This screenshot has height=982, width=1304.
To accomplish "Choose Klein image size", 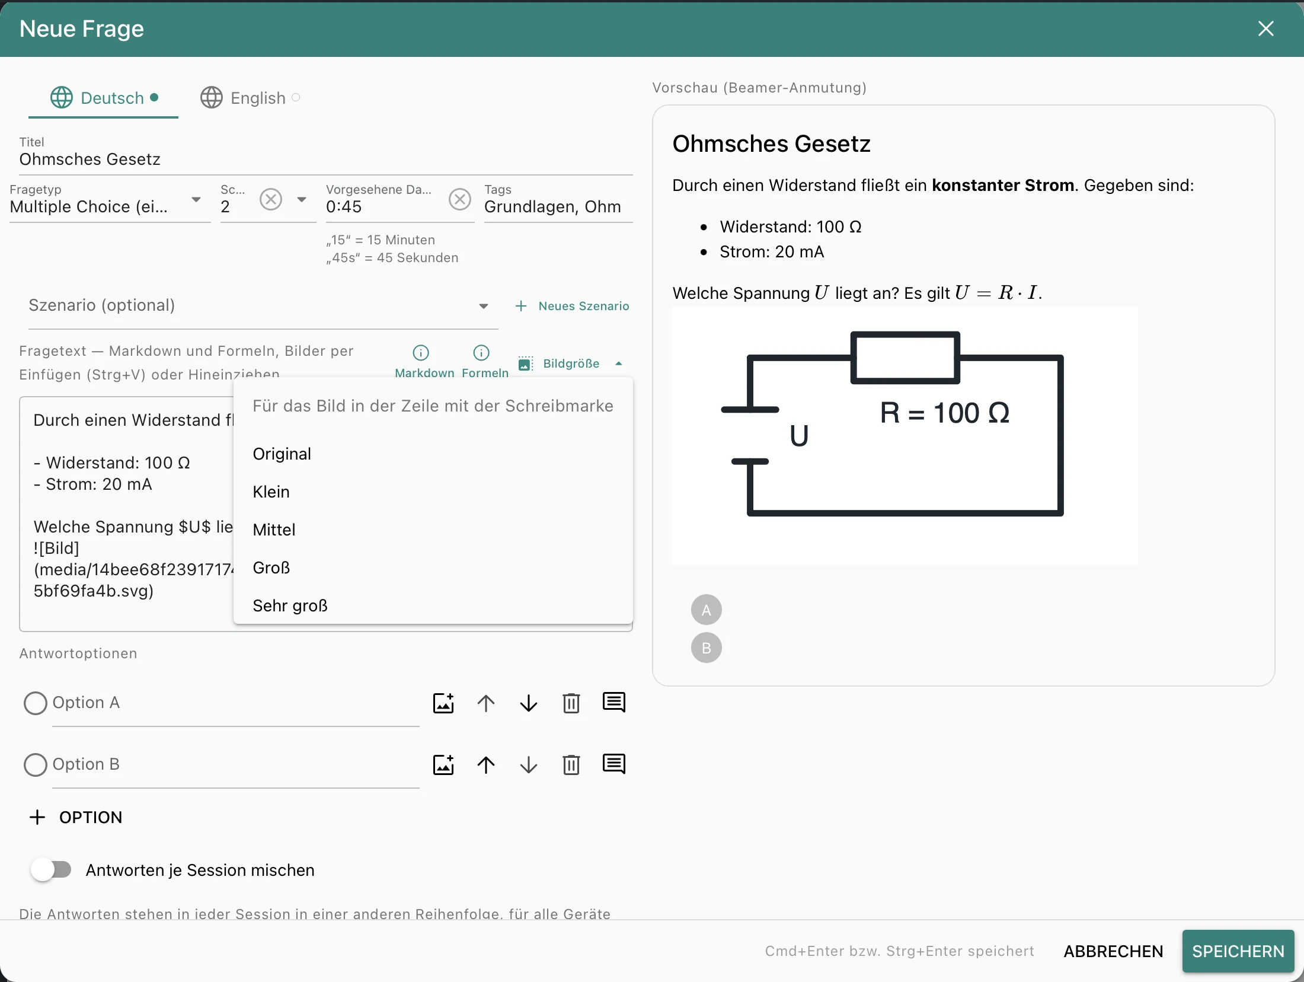I will [x=433, y=492].
